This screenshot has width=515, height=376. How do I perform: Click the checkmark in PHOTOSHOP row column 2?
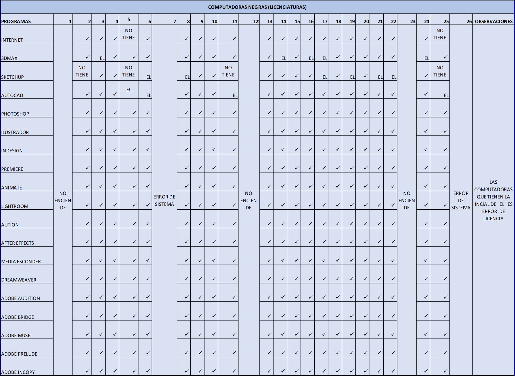pos(88,113)
